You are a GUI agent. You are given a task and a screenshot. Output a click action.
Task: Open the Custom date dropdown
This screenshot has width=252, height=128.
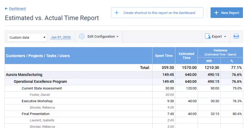click(x=27, y=37)
